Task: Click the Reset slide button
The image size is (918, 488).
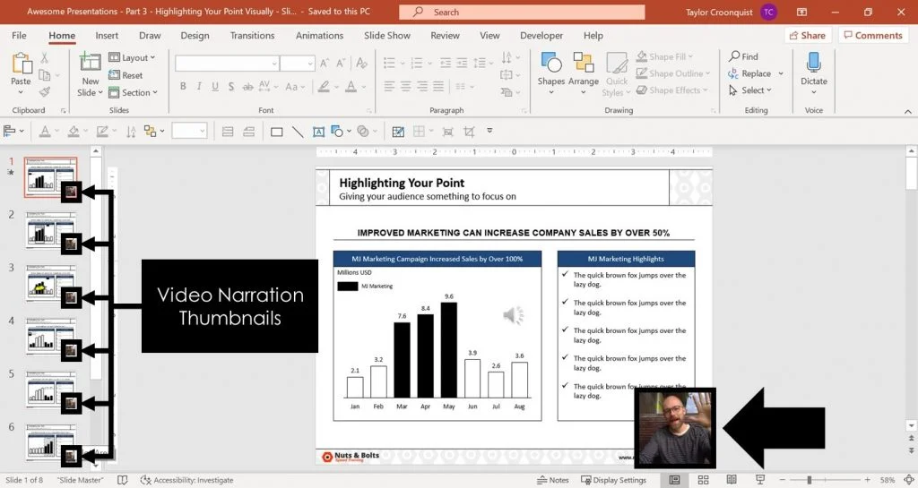Action: coord(126,75)
